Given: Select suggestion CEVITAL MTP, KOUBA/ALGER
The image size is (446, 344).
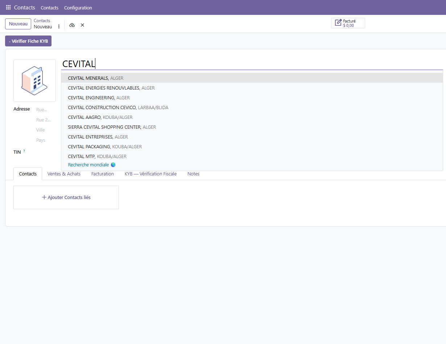Looking at the screenshot, I should 252,156.
